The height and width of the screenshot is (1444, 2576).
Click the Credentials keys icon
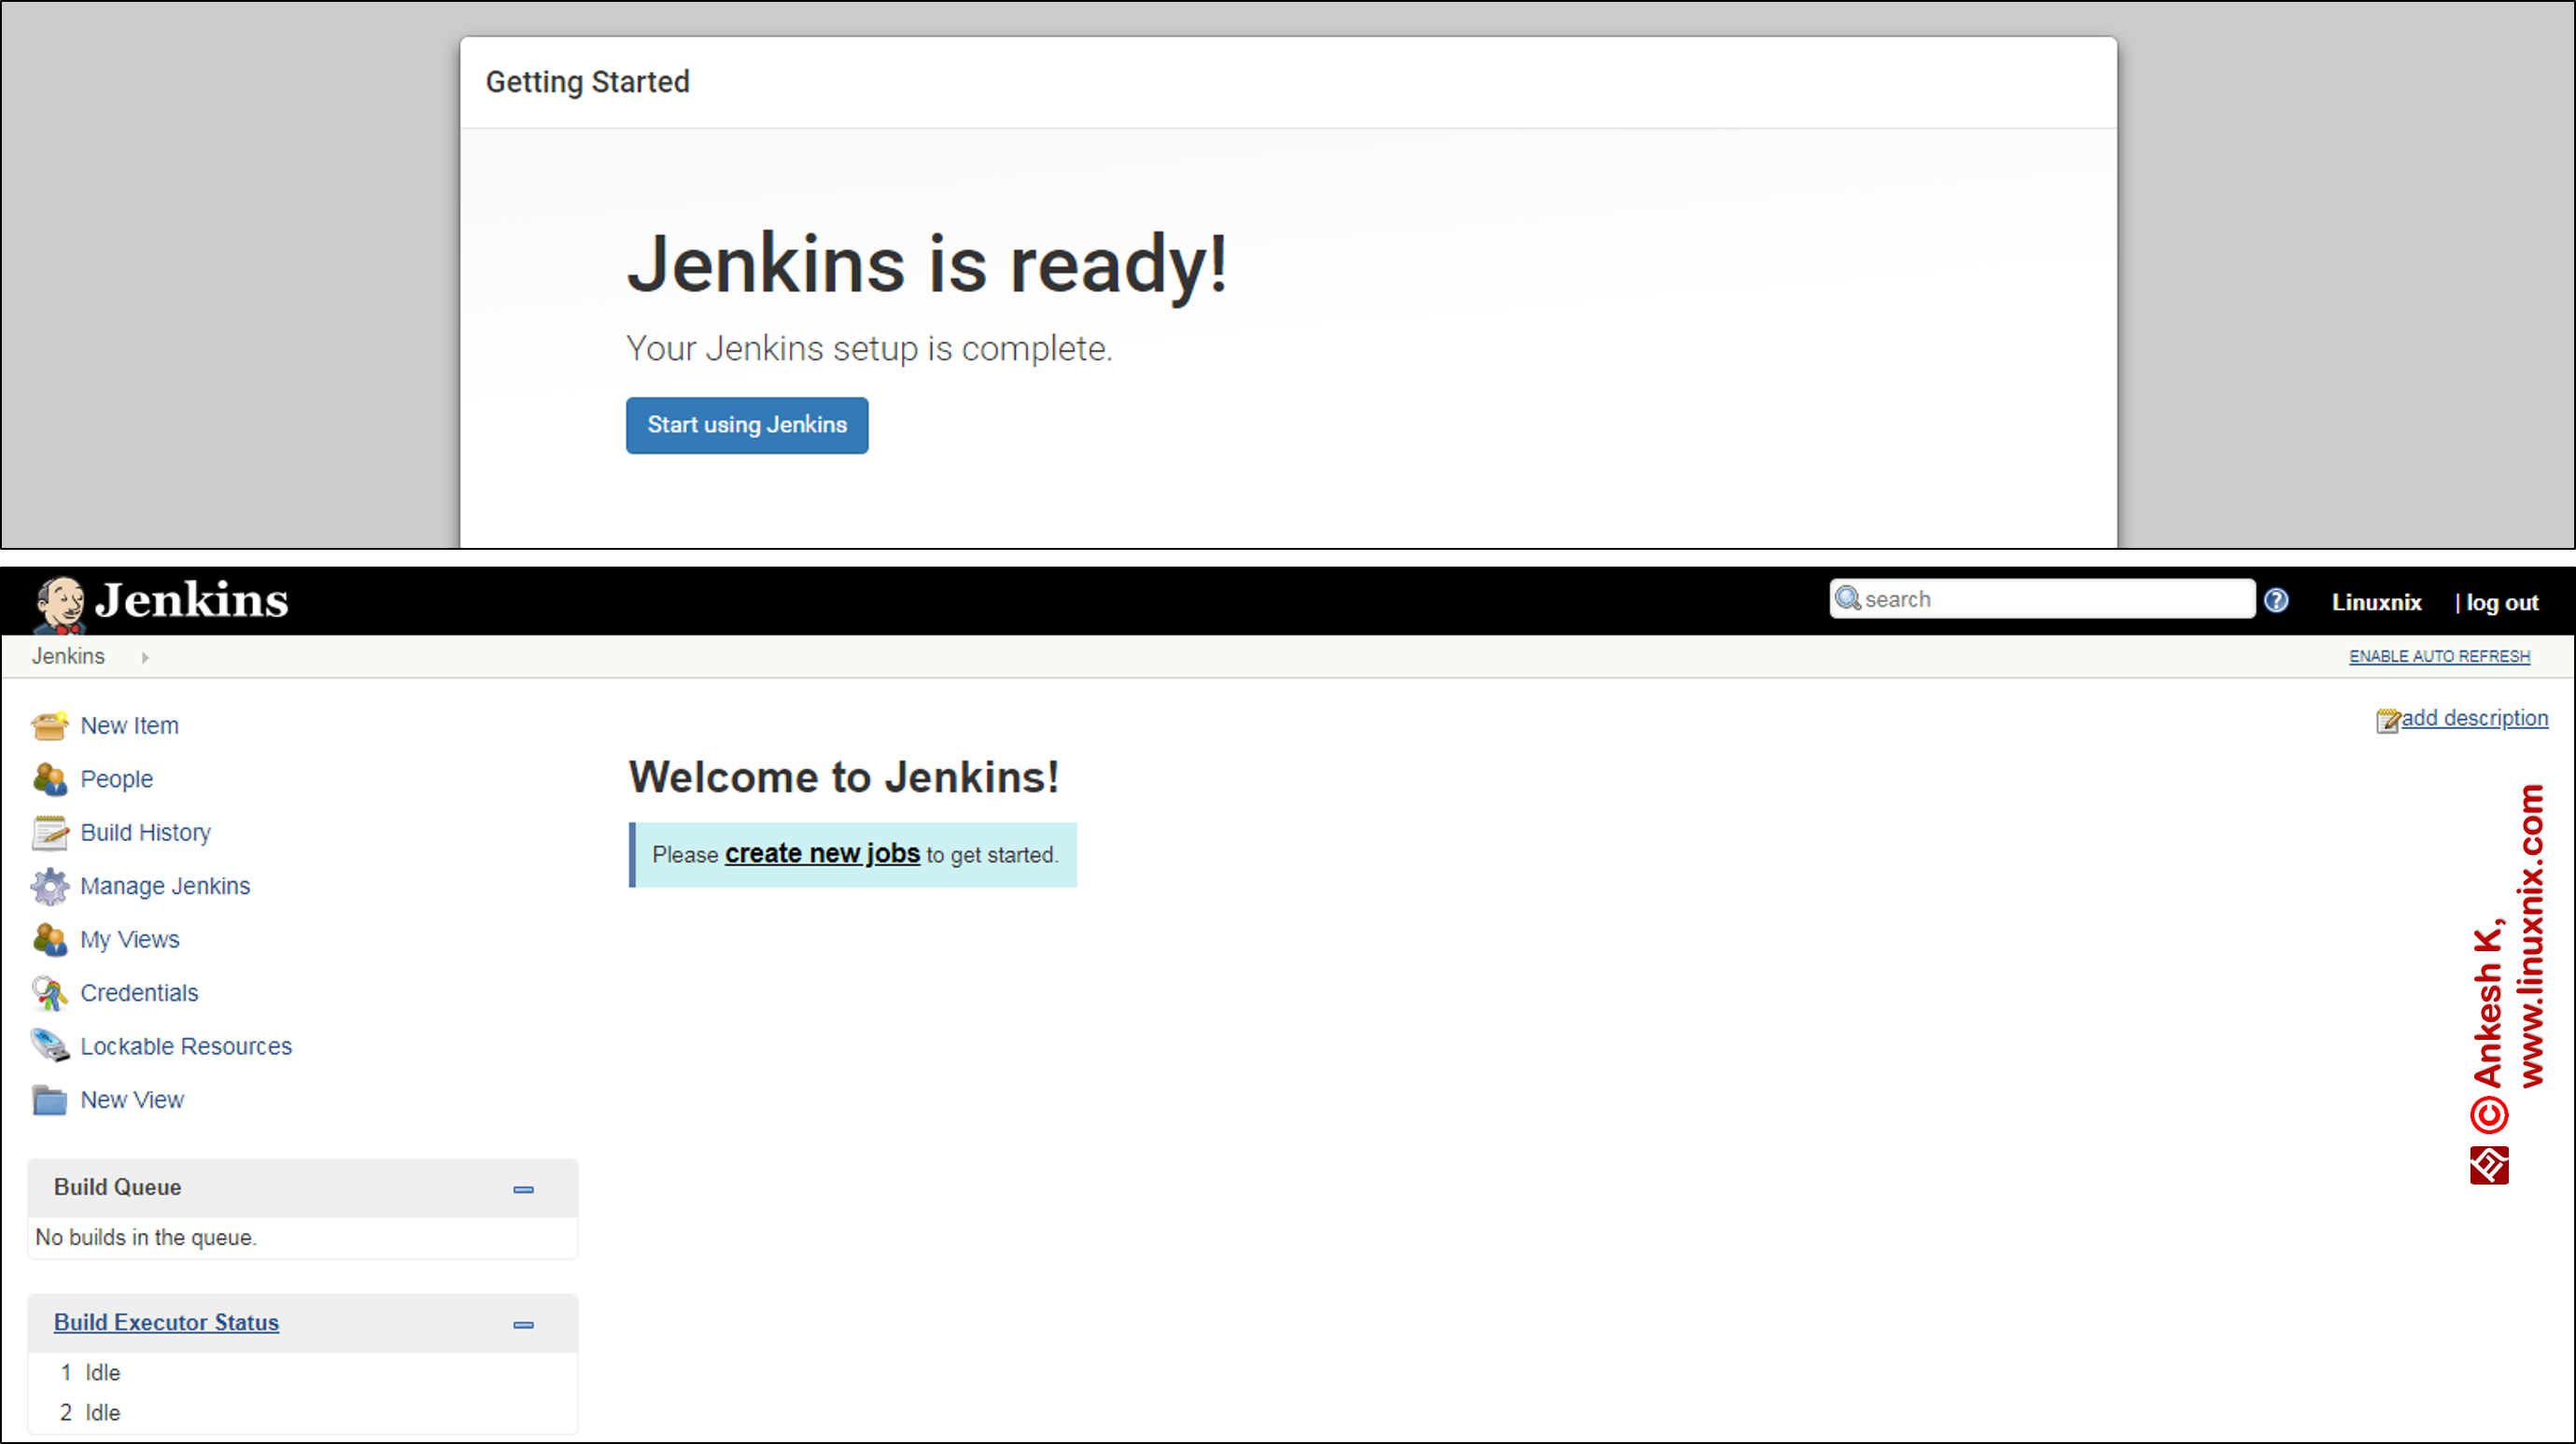[49, 993]
